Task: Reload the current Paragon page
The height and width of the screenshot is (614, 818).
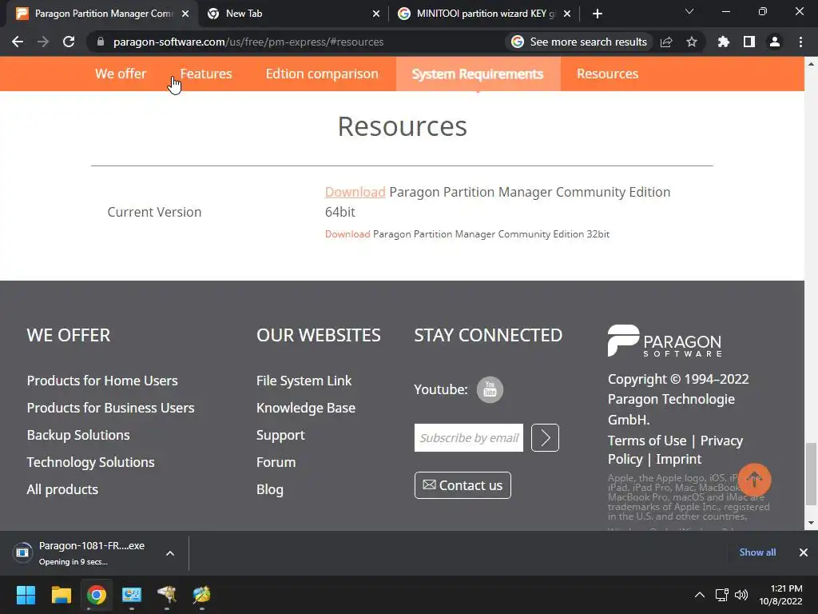Action: pyautogui.click(x=69, y=42)
